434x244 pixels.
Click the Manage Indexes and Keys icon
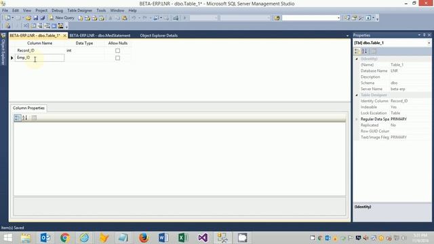(x=33, y=26)
